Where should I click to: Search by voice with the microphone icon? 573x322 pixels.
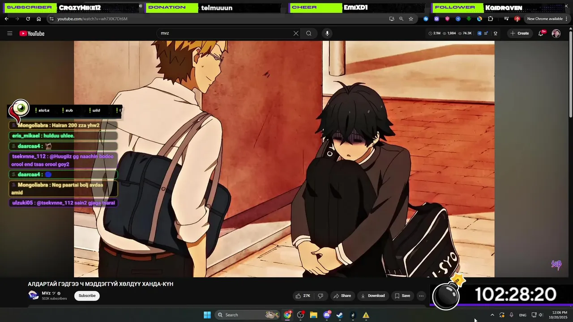(327, 33)
